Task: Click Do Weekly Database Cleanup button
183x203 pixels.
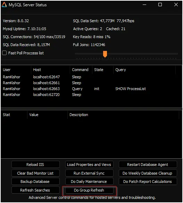Action: 148,173
